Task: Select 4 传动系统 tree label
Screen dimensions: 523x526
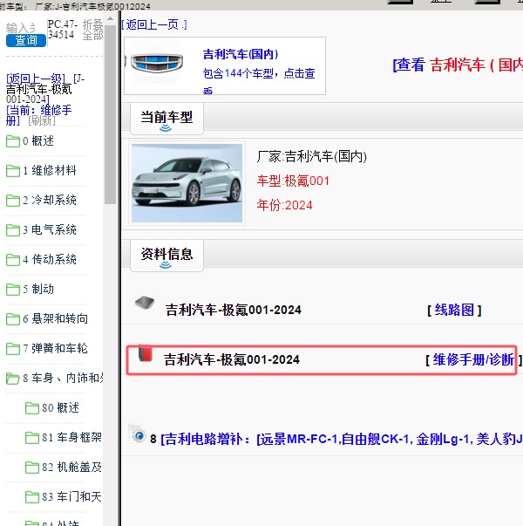Action: pyautogui.click(x=50, y=259)
